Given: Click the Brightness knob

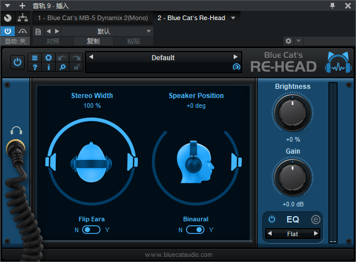Looking at the screenshot, I should click(x=292, y=113).
